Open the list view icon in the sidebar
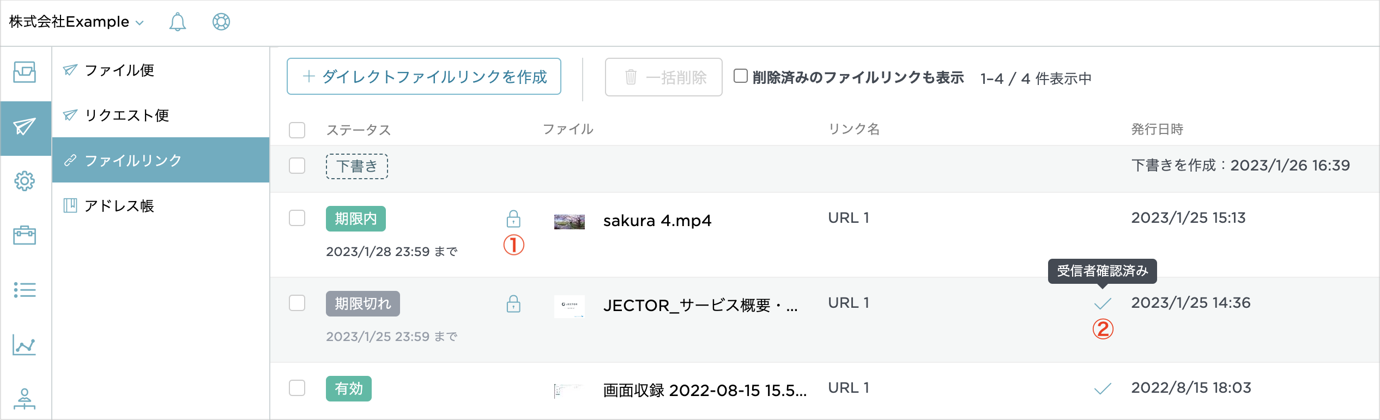Image resolution: width=1380 pixels, height=420 pixels. point(25,290)
